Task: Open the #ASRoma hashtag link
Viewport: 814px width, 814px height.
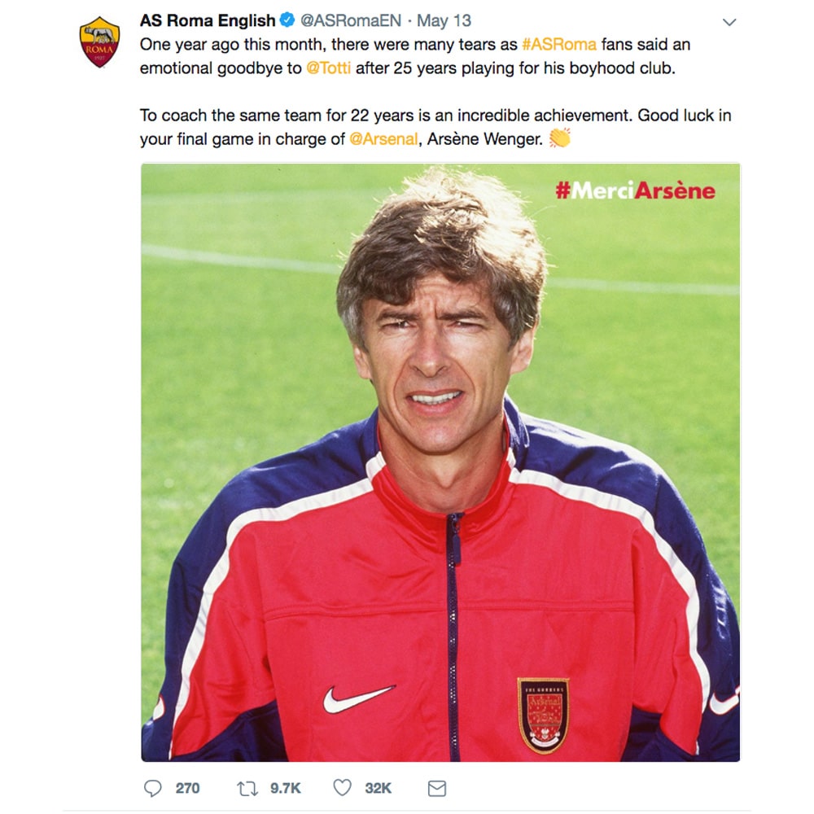Action: [559, 45]
